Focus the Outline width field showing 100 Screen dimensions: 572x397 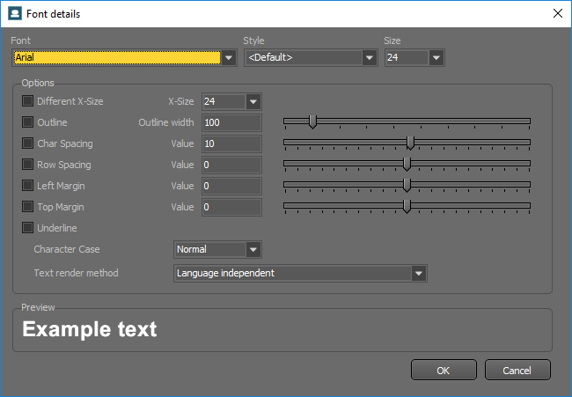231,122
